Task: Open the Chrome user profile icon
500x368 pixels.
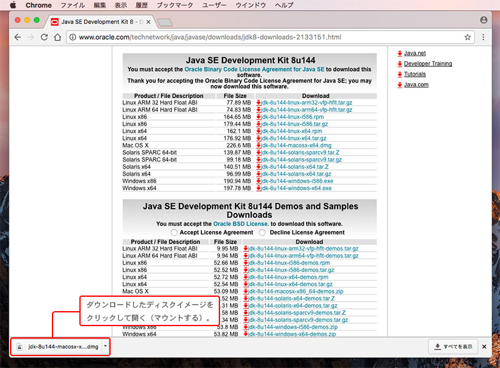Action: tap(484, 20)
